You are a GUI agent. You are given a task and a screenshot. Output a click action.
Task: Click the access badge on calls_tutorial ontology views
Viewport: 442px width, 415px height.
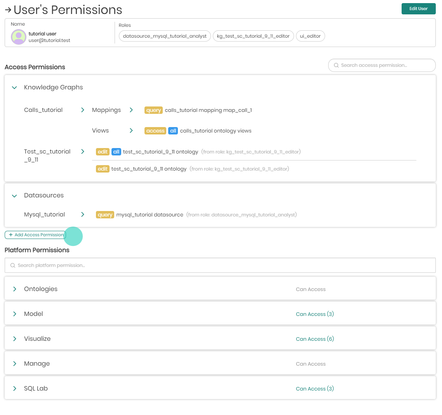(155, 131)
